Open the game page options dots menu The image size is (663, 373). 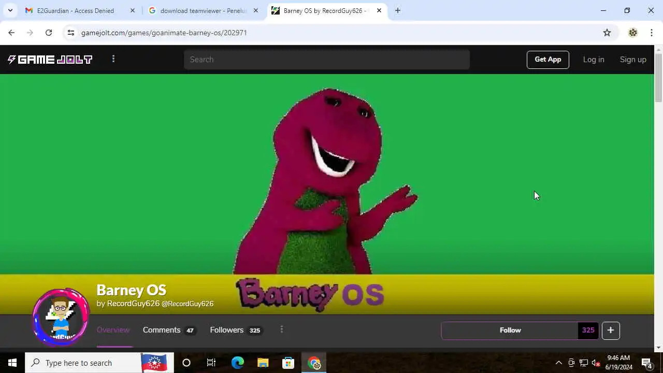[x=282, y=329]
